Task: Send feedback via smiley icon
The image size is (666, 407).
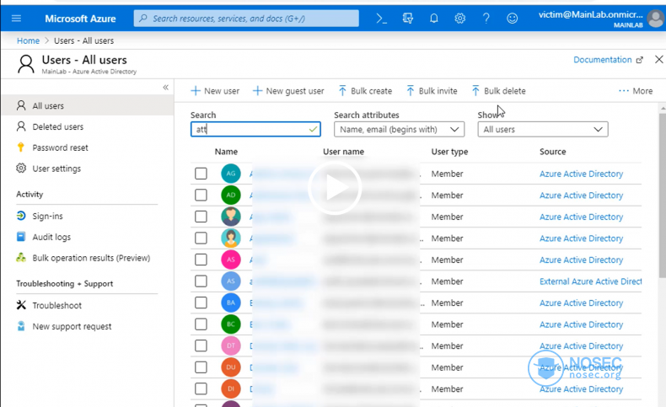Action: tap(513, 19)
